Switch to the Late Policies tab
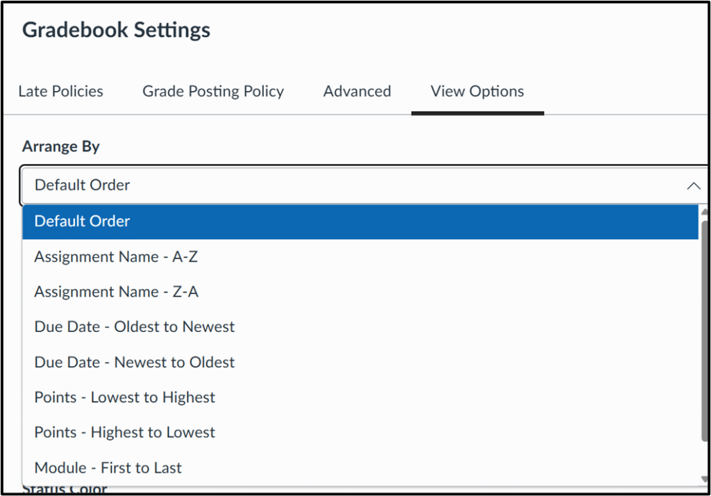This screenshot has height=496, width=711. pyautogui.click(x=60, y=92)
